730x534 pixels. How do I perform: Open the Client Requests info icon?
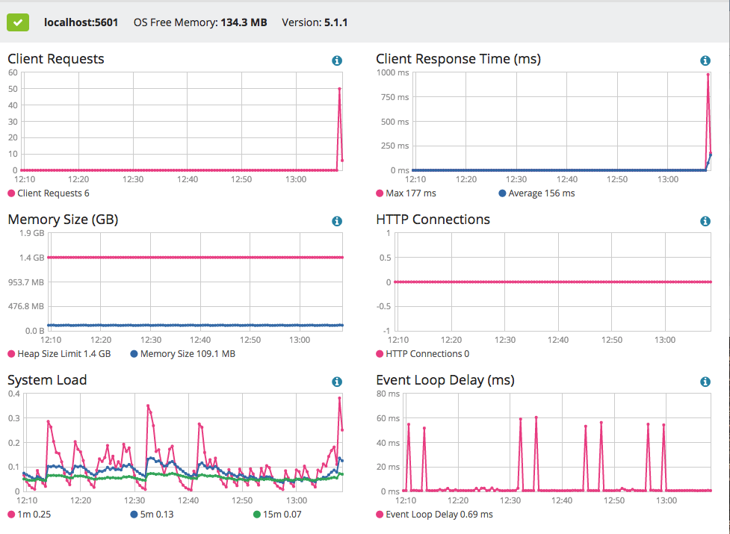(337, 60)
